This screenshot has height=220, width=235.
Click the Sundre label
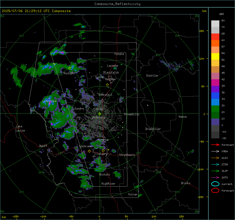tap(79, 108)
